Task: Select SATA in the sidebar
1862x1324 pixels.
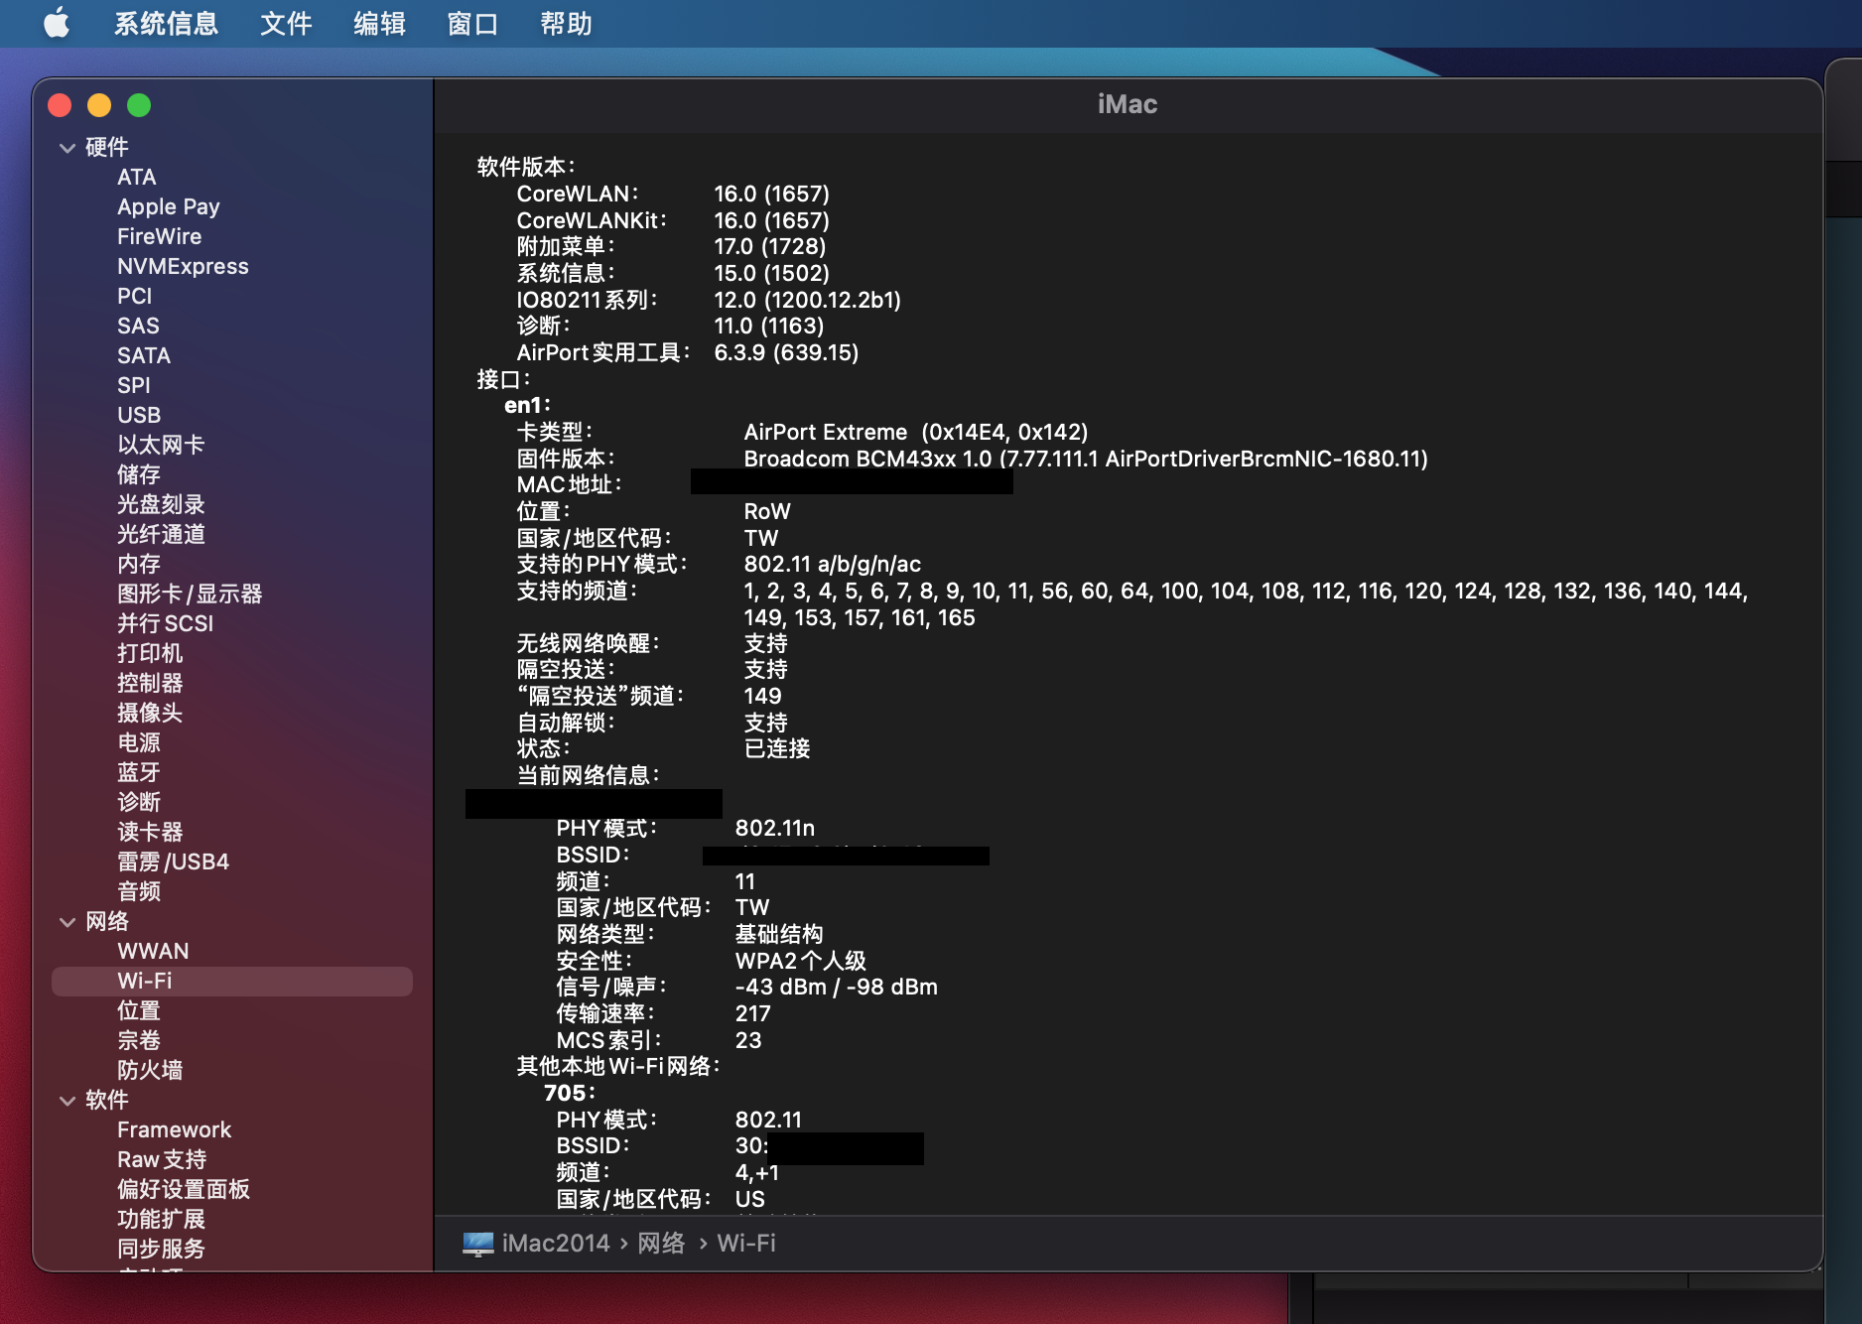Action: pyautogui.click(x=144, y=356)
